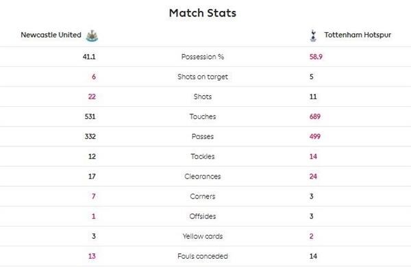The height and width of the screenshot is (267, 411).
Task: Select the Fouls conceded label
Action: coord(203,256)
